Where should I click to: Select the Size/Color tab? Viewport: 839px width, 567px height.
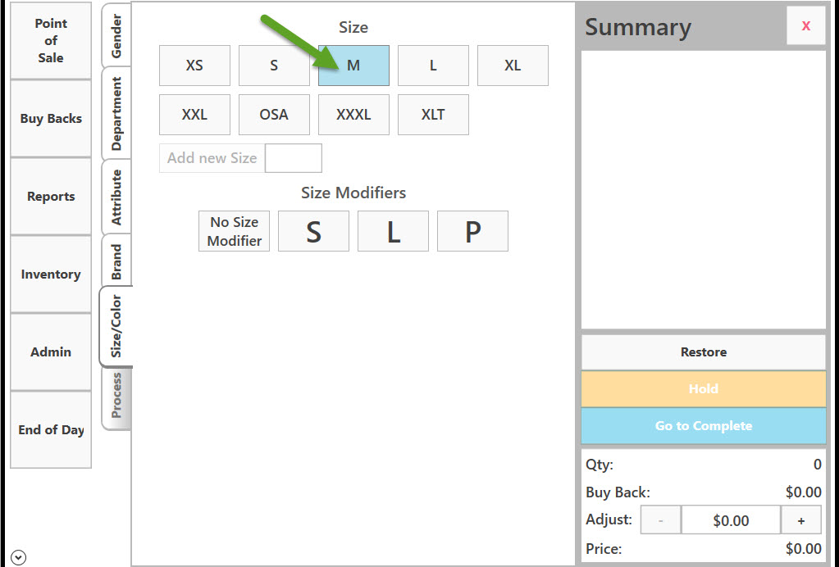point(116,327)
